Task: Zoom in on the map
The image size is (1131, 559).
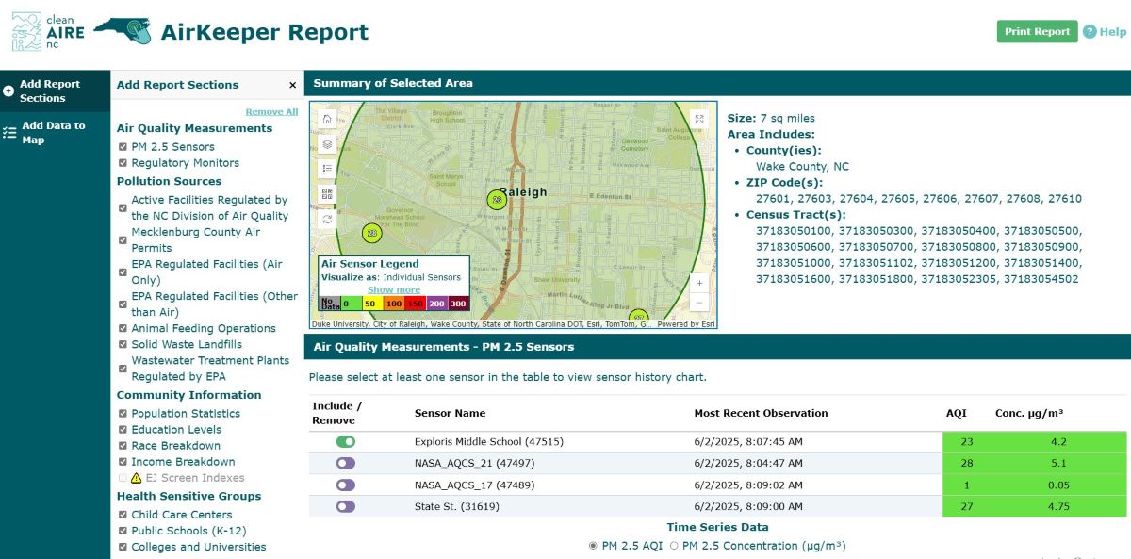Action: click(699, 281)
